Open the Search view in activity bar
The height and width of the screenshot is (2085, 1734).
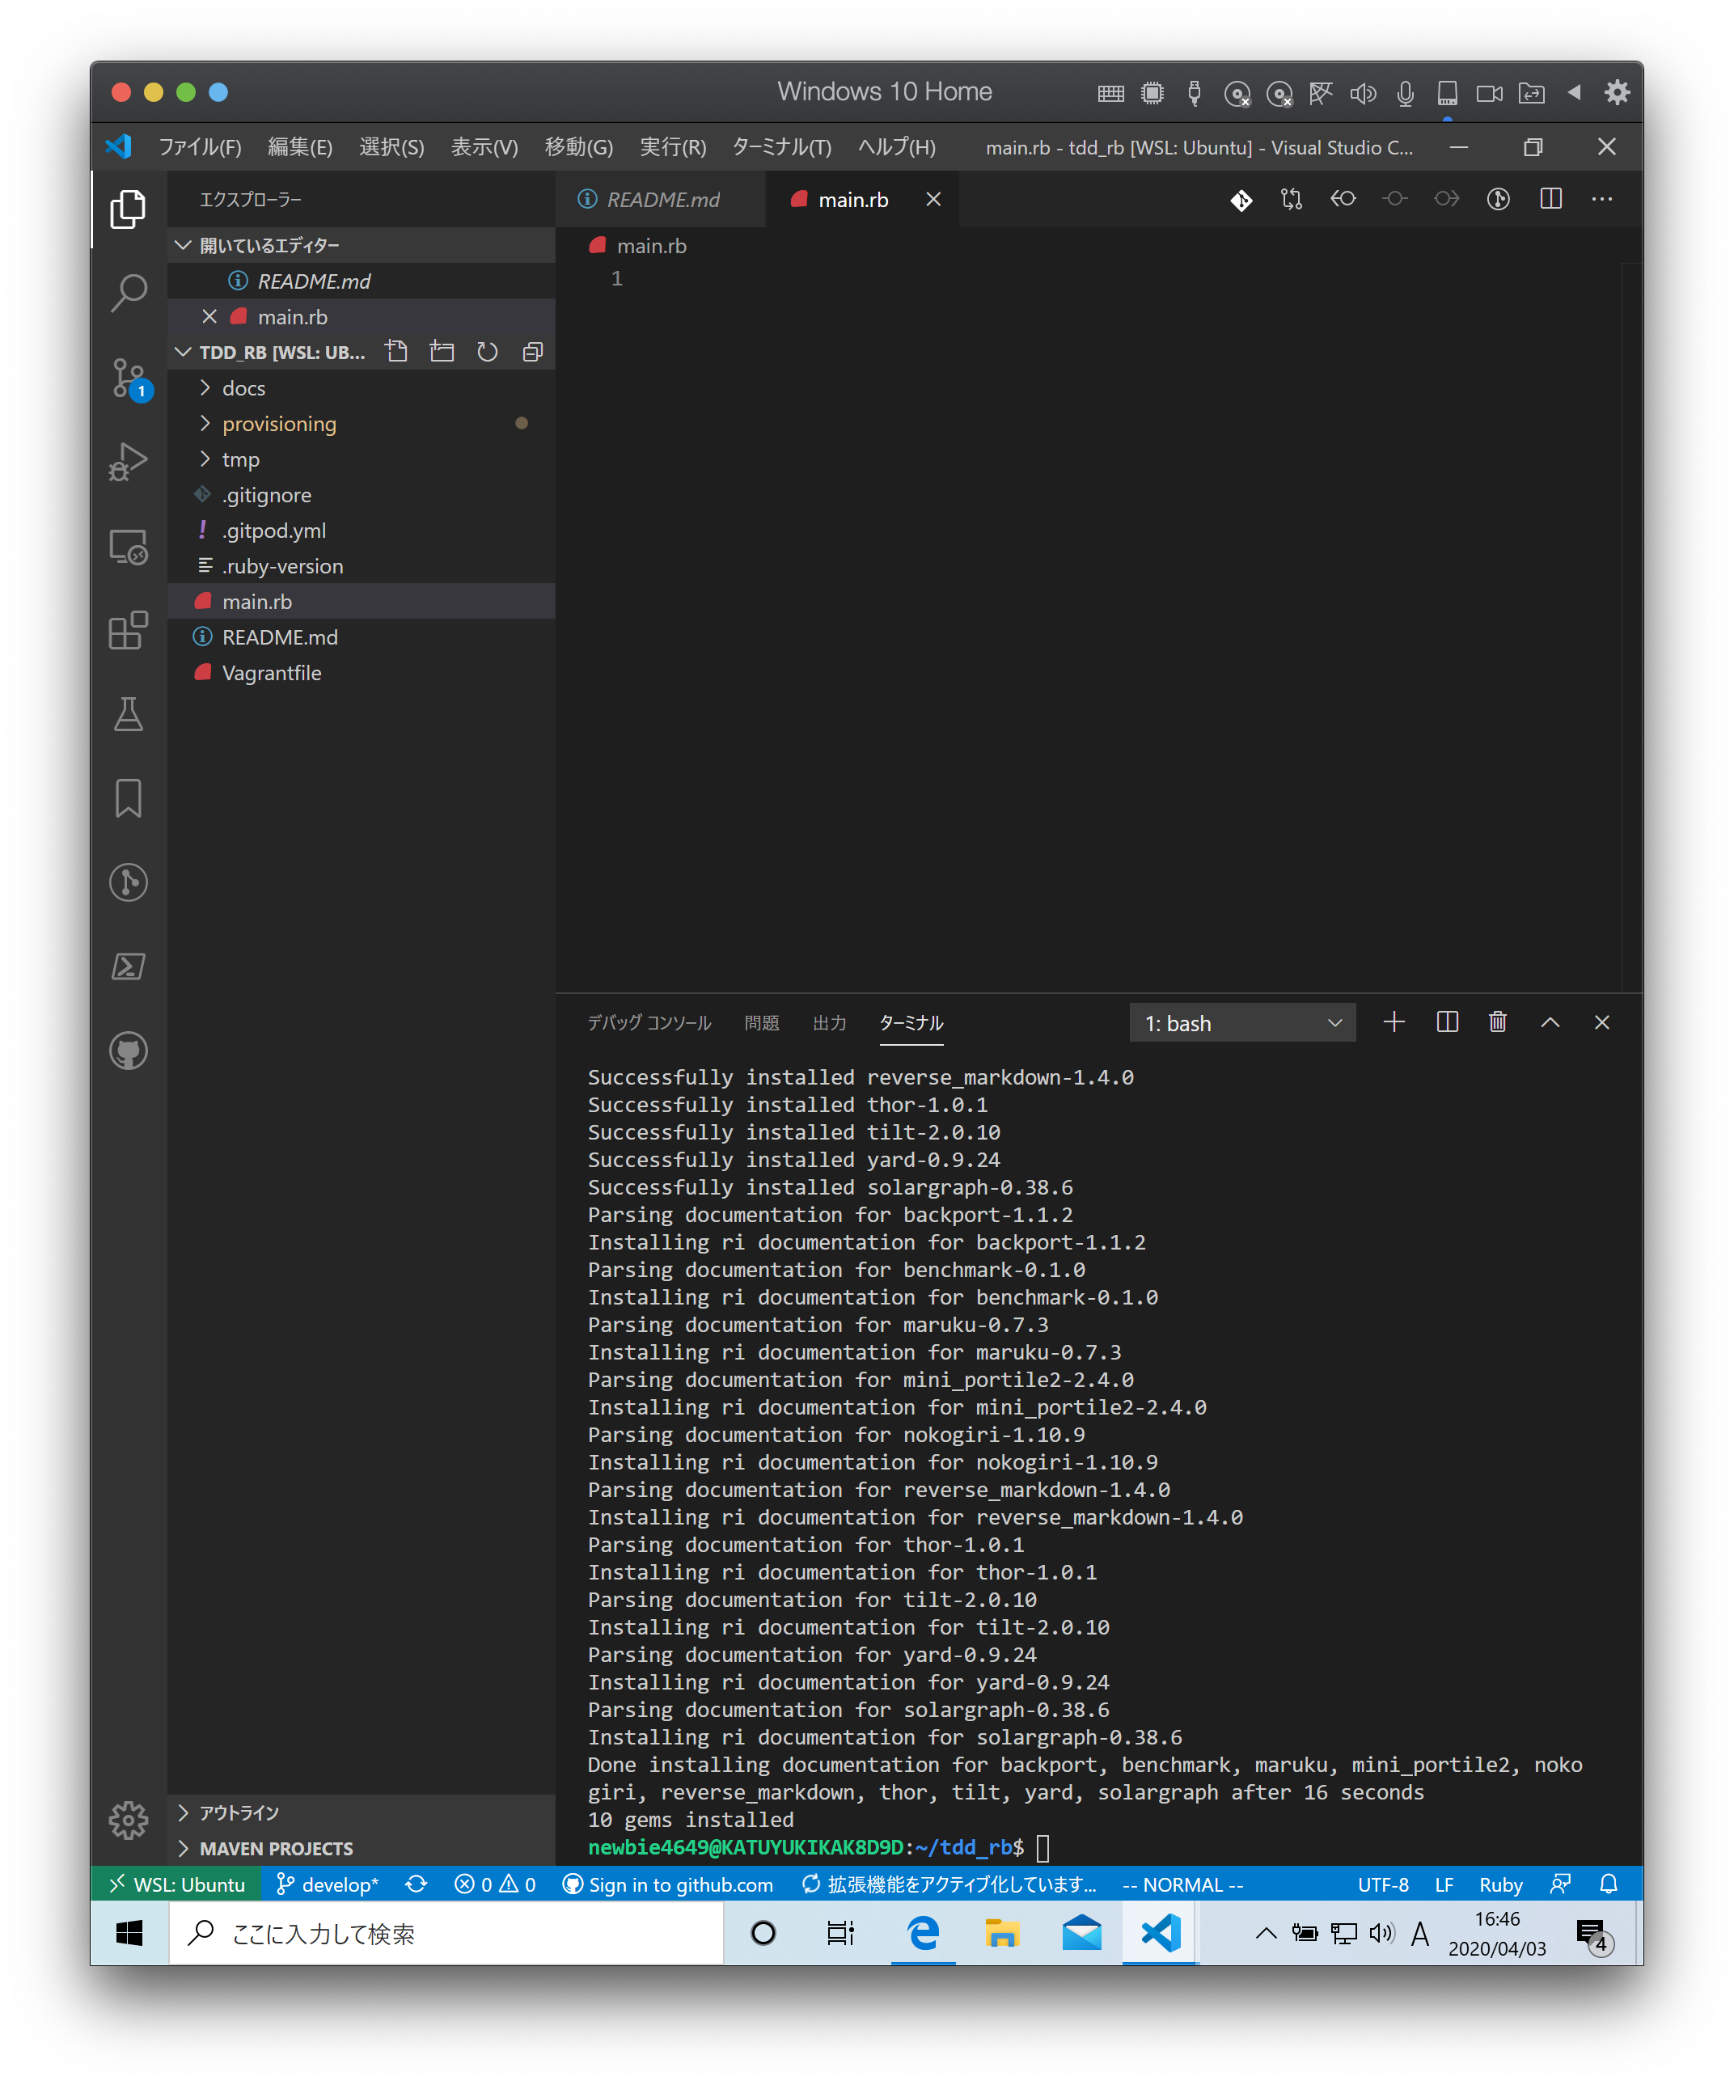(x=128, y=293)
